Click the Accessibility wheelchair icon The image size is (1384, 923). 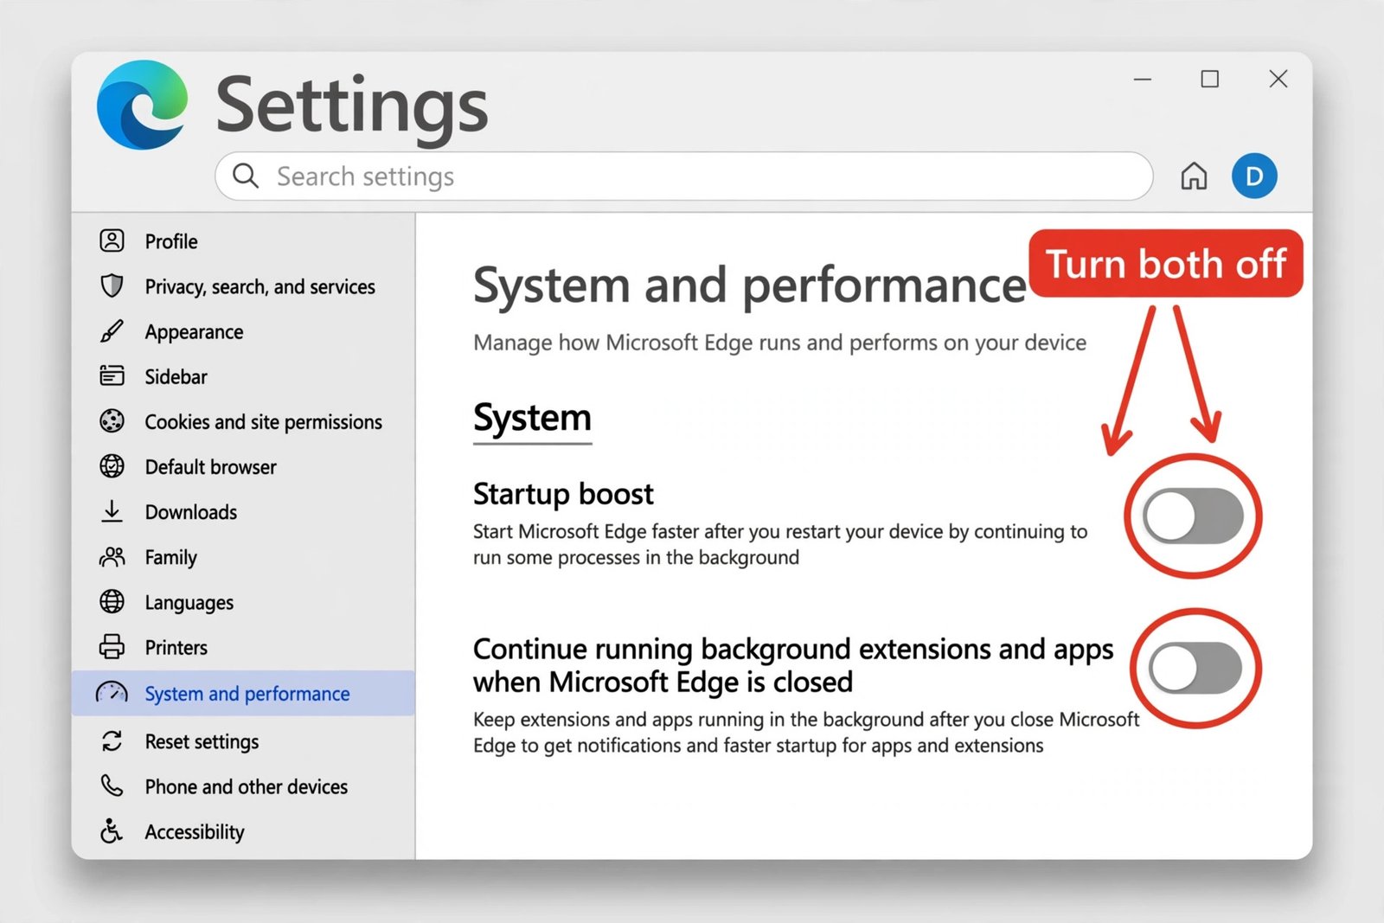click(x=112, y=830)
